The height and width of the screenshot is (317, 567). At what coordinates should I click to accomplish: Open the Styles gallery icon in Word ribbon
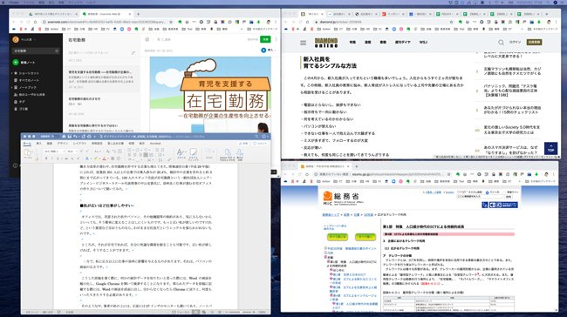(181, 153)
